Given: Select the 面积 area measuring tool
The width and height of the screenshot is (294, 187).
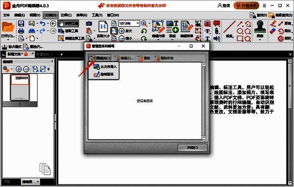Looking at the screenshot, I should pos(284,39).
